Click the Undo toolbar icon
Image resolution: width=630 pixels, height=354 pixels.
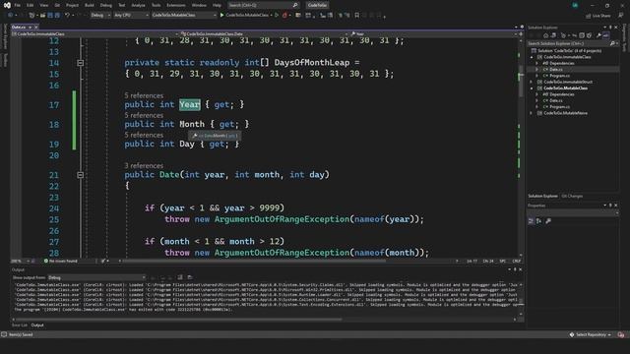[x=67, y=16]
